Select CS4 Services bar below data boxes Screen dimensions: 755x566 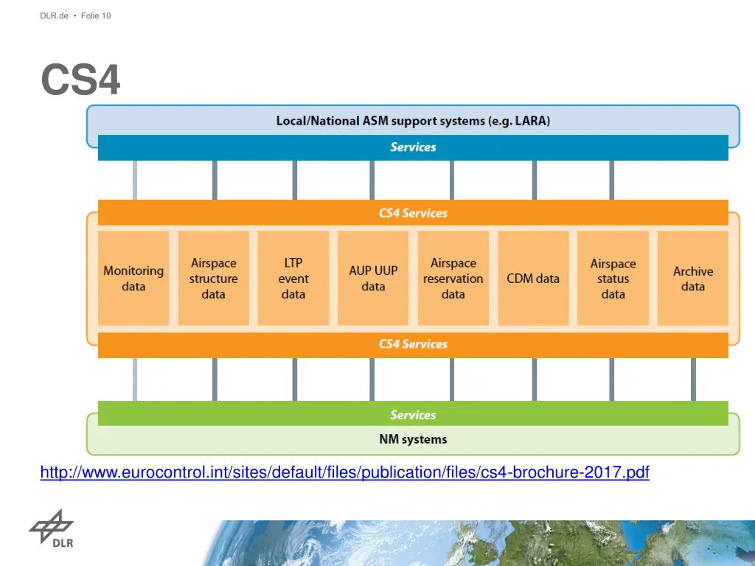click(413, 344)
